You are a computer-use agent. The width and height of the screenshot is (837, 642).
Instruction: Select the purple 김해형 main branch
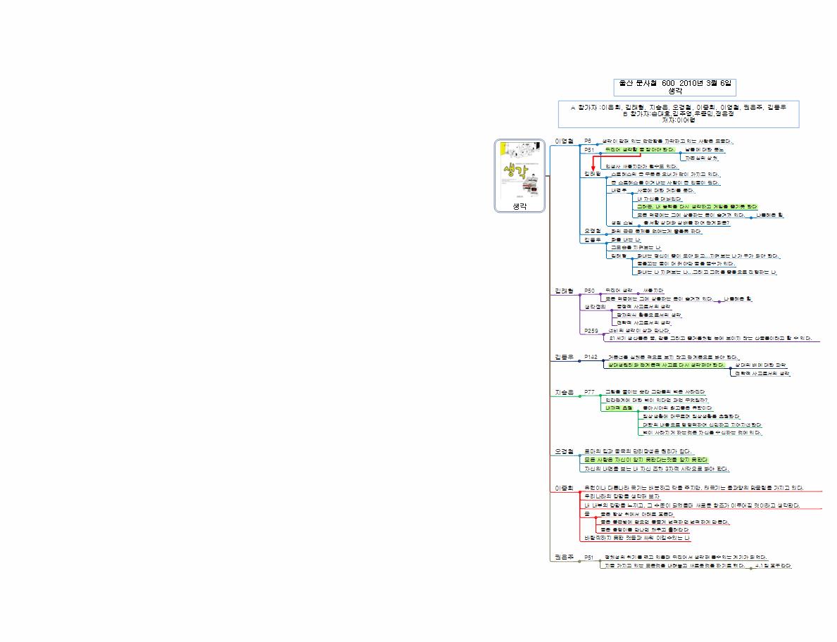click(x=564, y=291)
